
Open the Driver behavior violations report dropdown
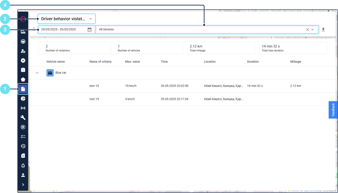click(66, 19)
